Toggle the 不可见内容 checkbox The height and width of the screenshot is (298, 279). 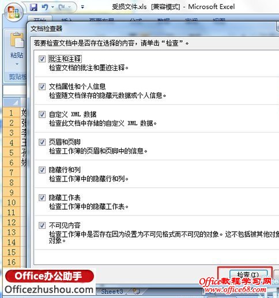(x=42, y=225)
